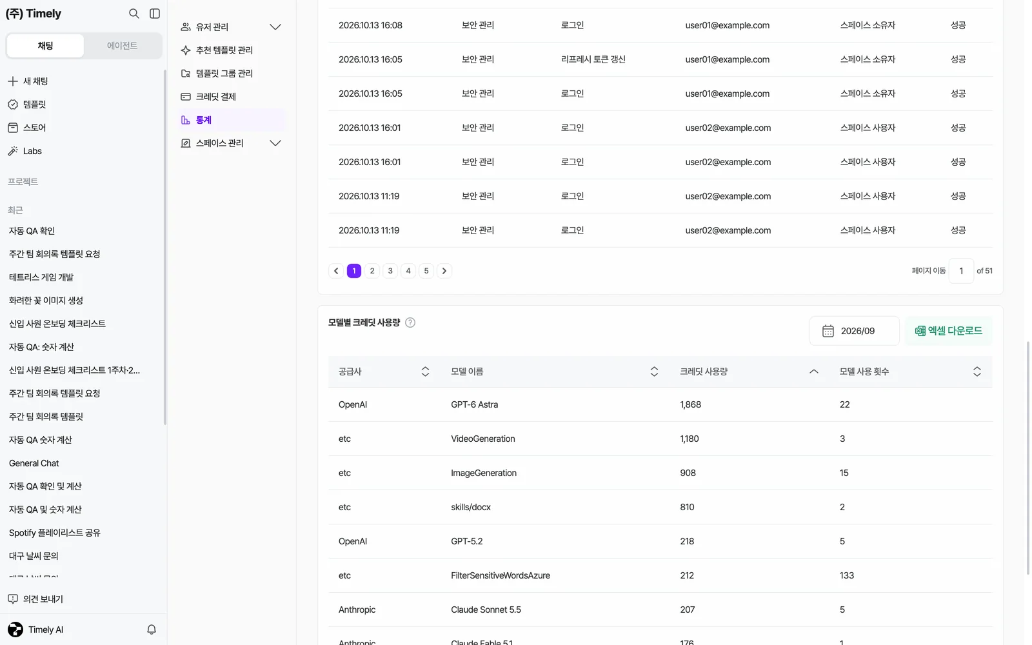Click the 추천 템플릿 관리 sparkle icon
The width and height of the screenshot is (1032, 645).
click(186, 50)
